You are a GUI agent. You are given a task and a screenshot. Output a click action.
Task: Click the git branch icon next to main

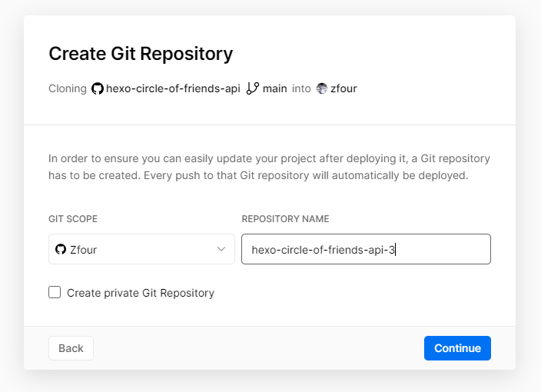pos(253,88)
